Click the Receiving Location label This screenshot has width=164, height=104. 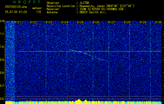[x=61, y=6]
